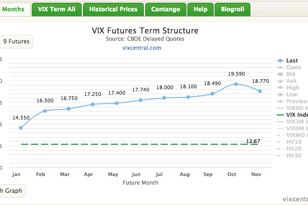Switch to the VIX Term All tab
The width and height of the screenshot is (308, 205).
click(57, 9)
